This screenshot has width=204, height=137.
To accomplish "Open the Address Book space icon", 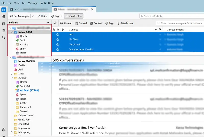I will tap(4, 17).
